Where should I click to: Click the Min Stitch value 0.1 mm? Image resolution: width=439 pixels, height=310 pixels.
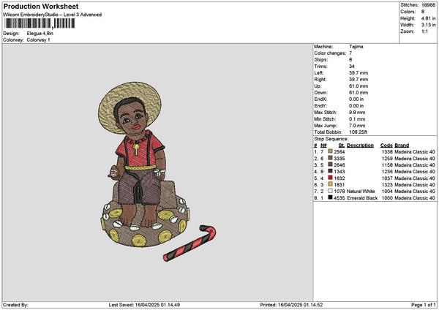click(x=357, y=119)
